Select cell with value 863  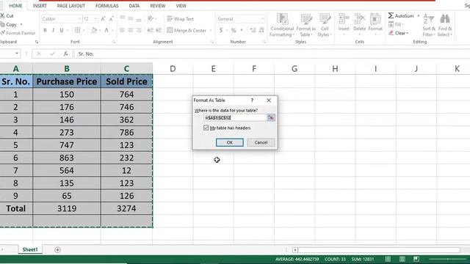point(67,158)
